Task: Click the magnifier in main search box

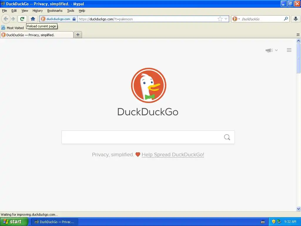Action: [227, 137]
